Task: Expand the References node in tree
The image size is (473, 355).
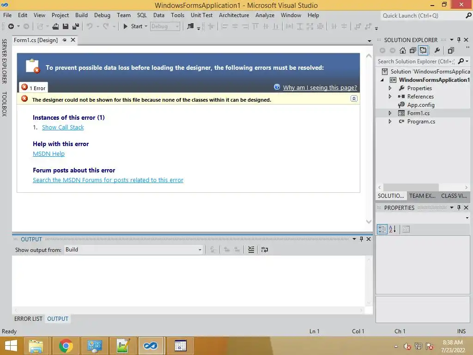Action: point(390,97)
